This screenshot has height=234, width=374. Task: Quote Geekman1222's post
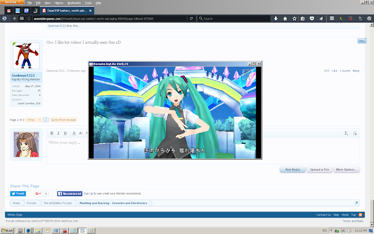click(345, 71)
